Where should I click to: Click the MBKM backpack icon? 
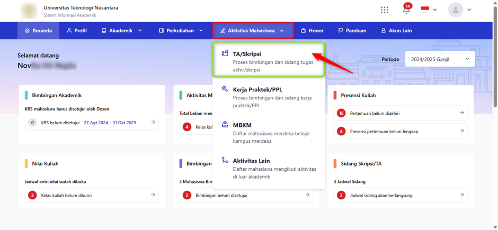pyautogui.click(x=225, y=125)
